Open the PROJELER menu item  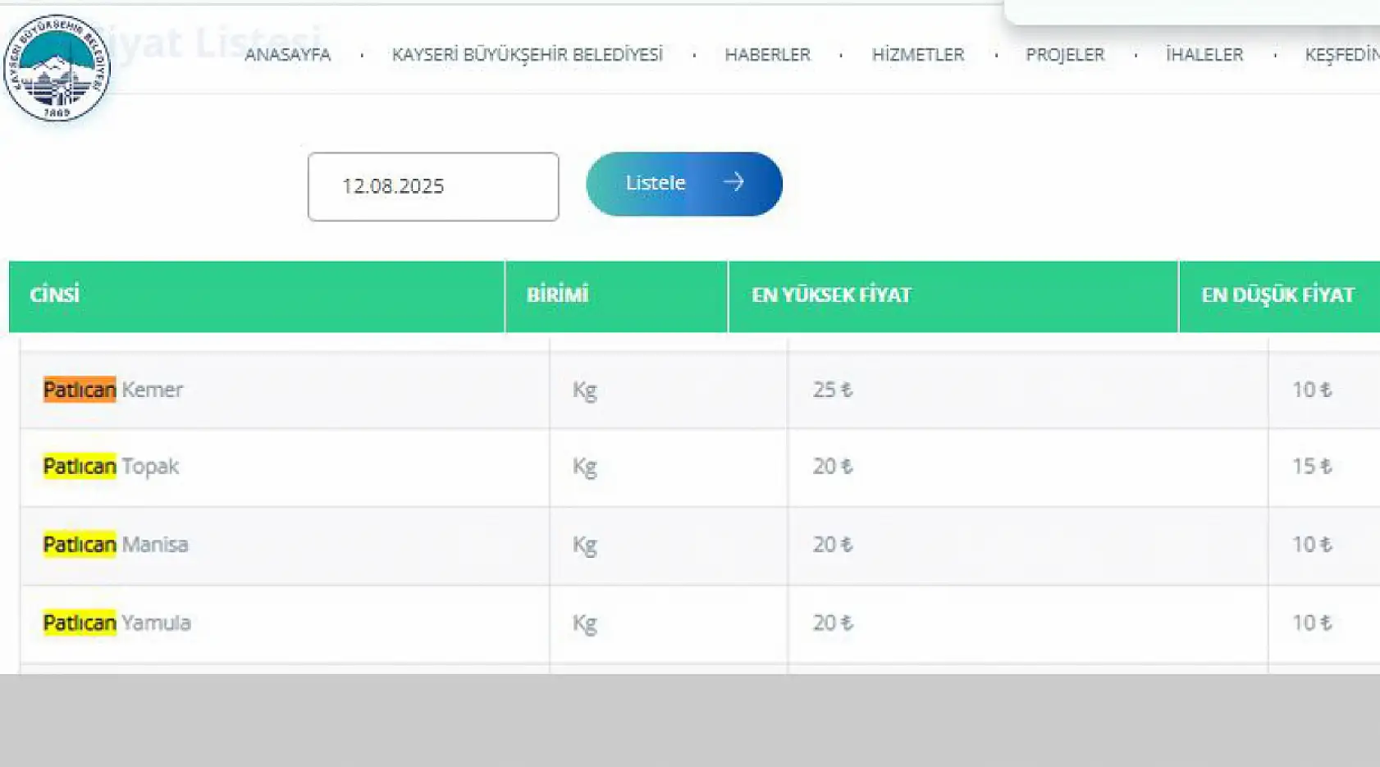click(1064, 54)
